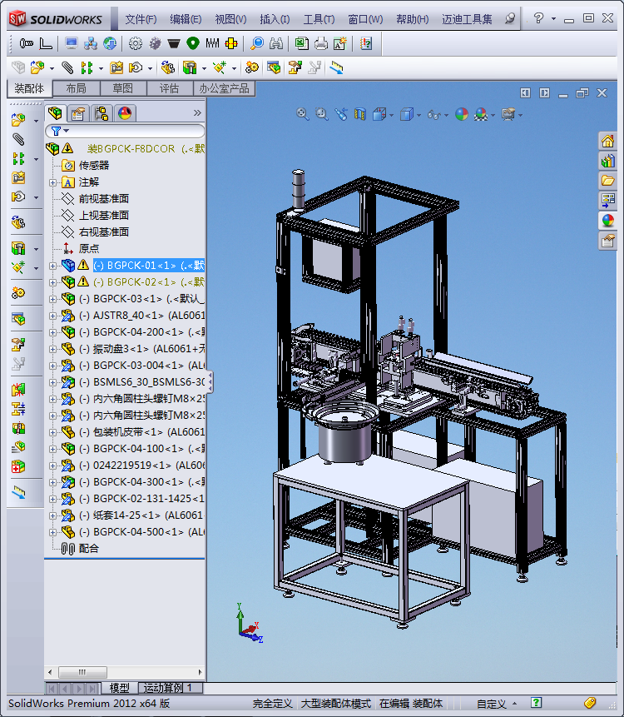Click the Move Component icon in assembly toolbar

[x=136, y=67]
